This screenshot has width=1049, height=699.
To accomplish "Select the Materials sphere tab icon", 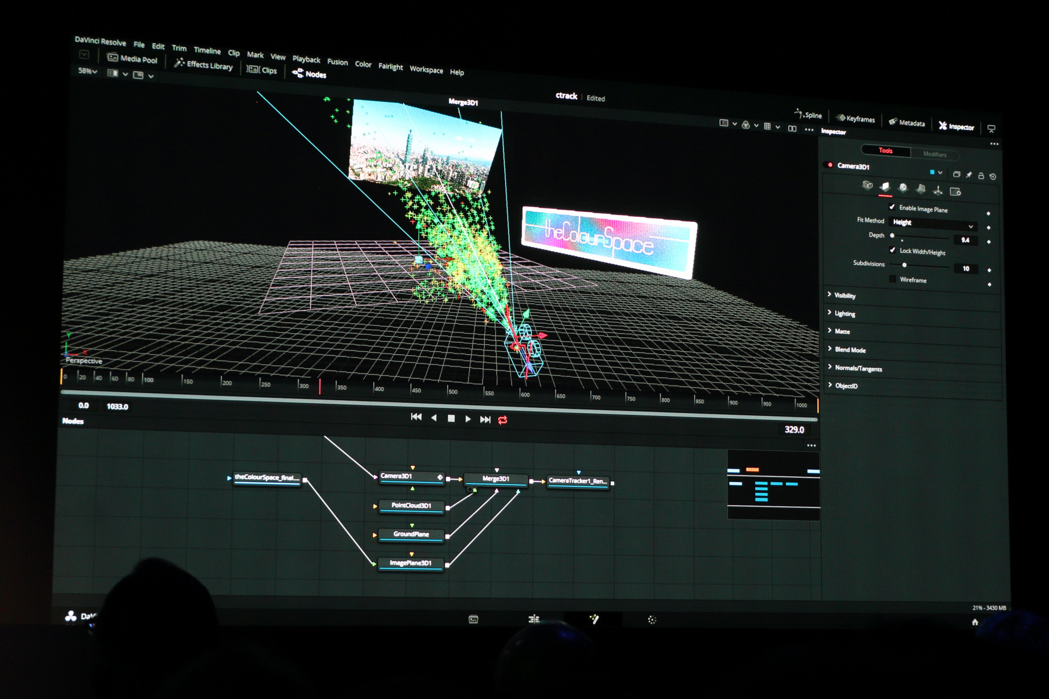I will click(903, 188).
